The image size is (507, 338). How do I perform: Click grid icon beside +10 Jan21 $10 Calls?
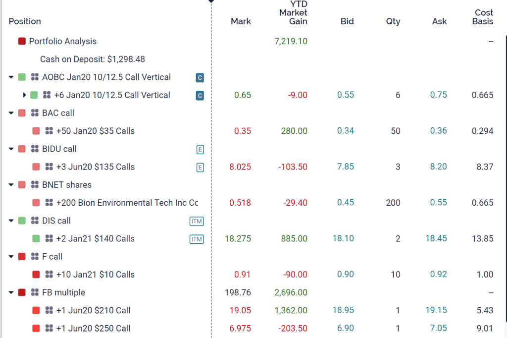tap(49, 275)
